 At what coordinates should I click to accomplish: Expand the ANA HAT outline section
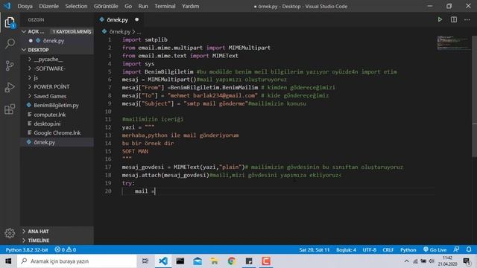(x=57, y=232)
